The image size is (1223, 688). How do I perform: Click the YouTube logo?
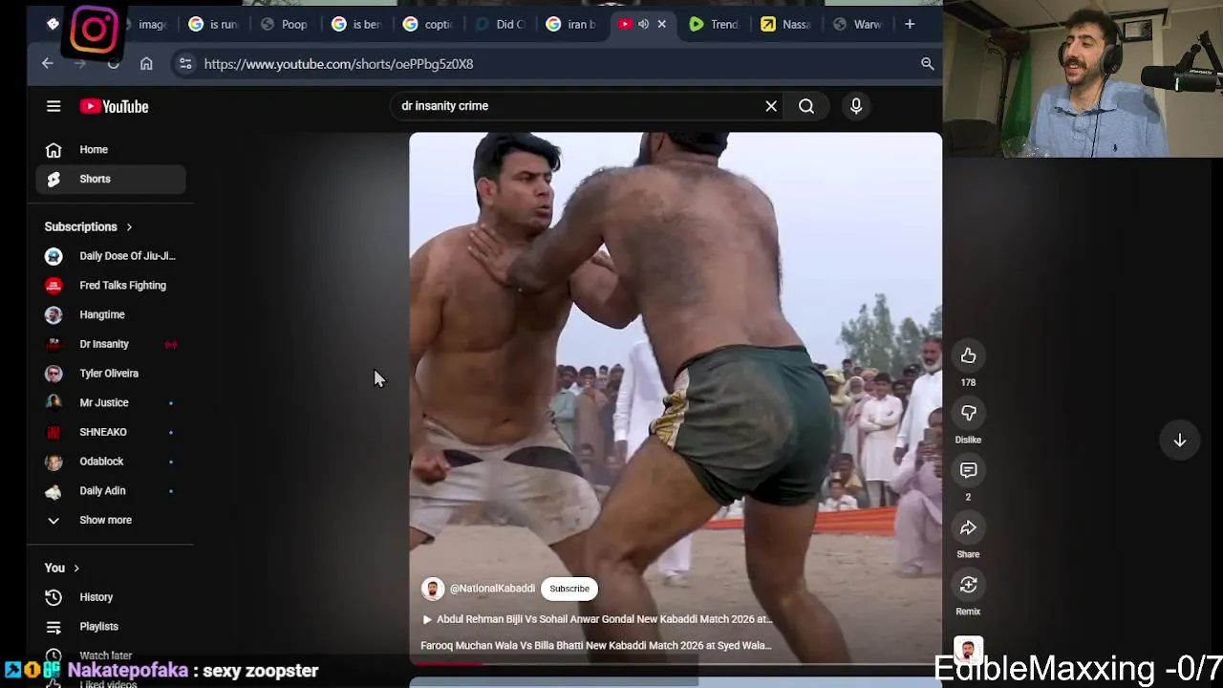[114, 107]
